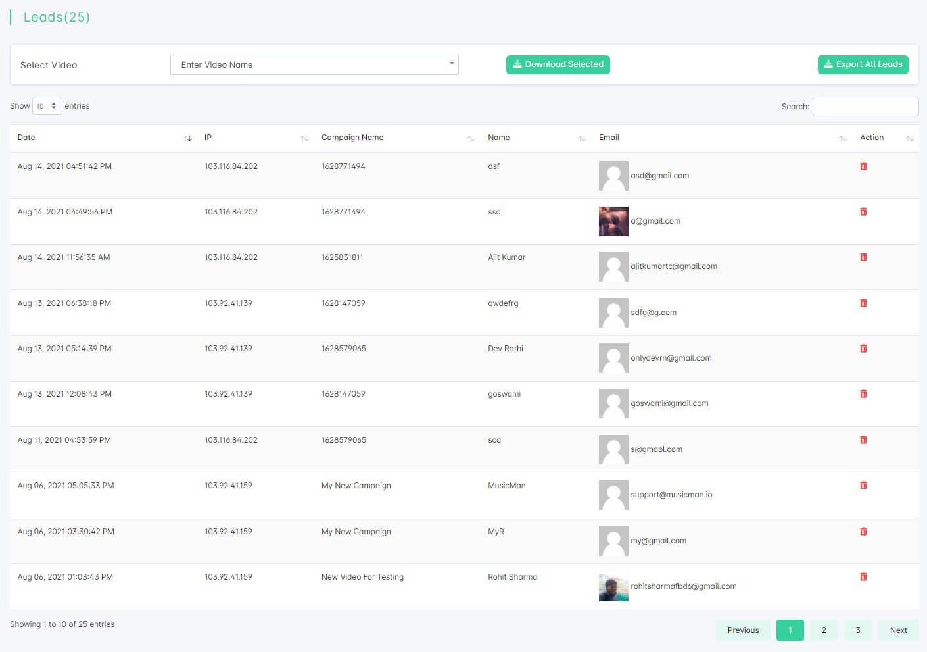Export all leads
The image size is (927, 652).
click(863, 64)
